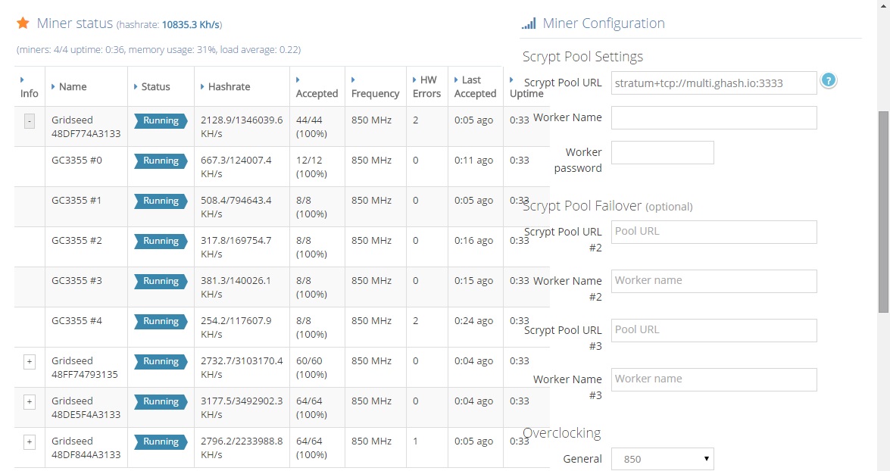Click the miners uptime and memory summary line
The height and width of the screenshot is (471, 890).
click(x=158, y=50)
